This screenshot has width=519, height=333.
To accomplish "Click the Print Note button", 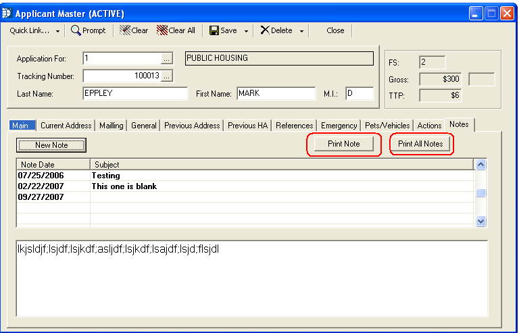I will point(345,144).
